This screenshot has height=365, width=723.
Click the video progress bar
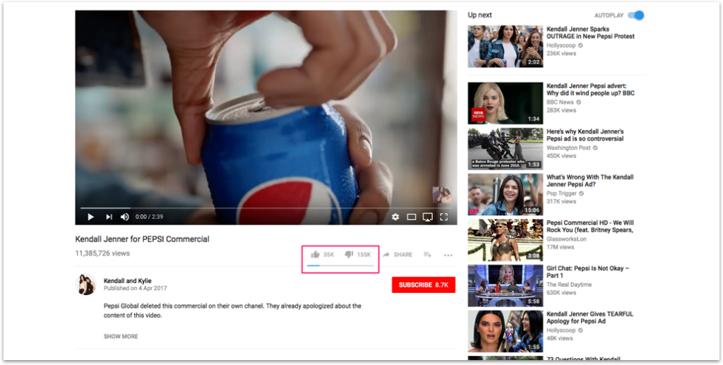(266, 208)
